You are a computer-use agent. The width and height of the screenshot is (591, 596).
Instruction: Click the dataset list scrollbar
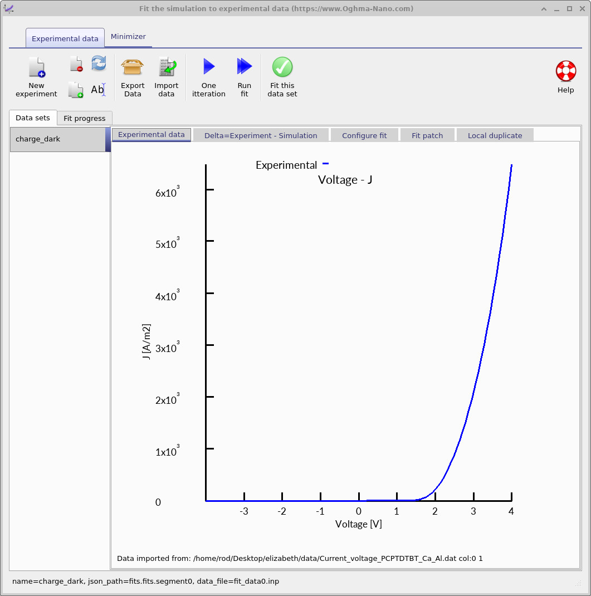tap(108, 139)
